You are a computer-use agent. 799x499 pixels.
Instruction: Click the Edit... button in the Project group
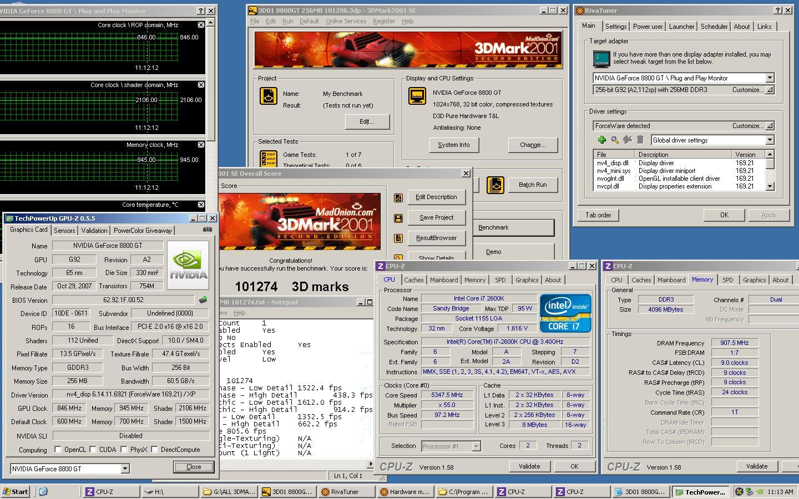pos(367,121)
